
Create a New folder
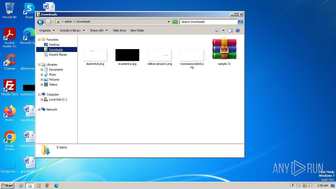coord(137,30)
